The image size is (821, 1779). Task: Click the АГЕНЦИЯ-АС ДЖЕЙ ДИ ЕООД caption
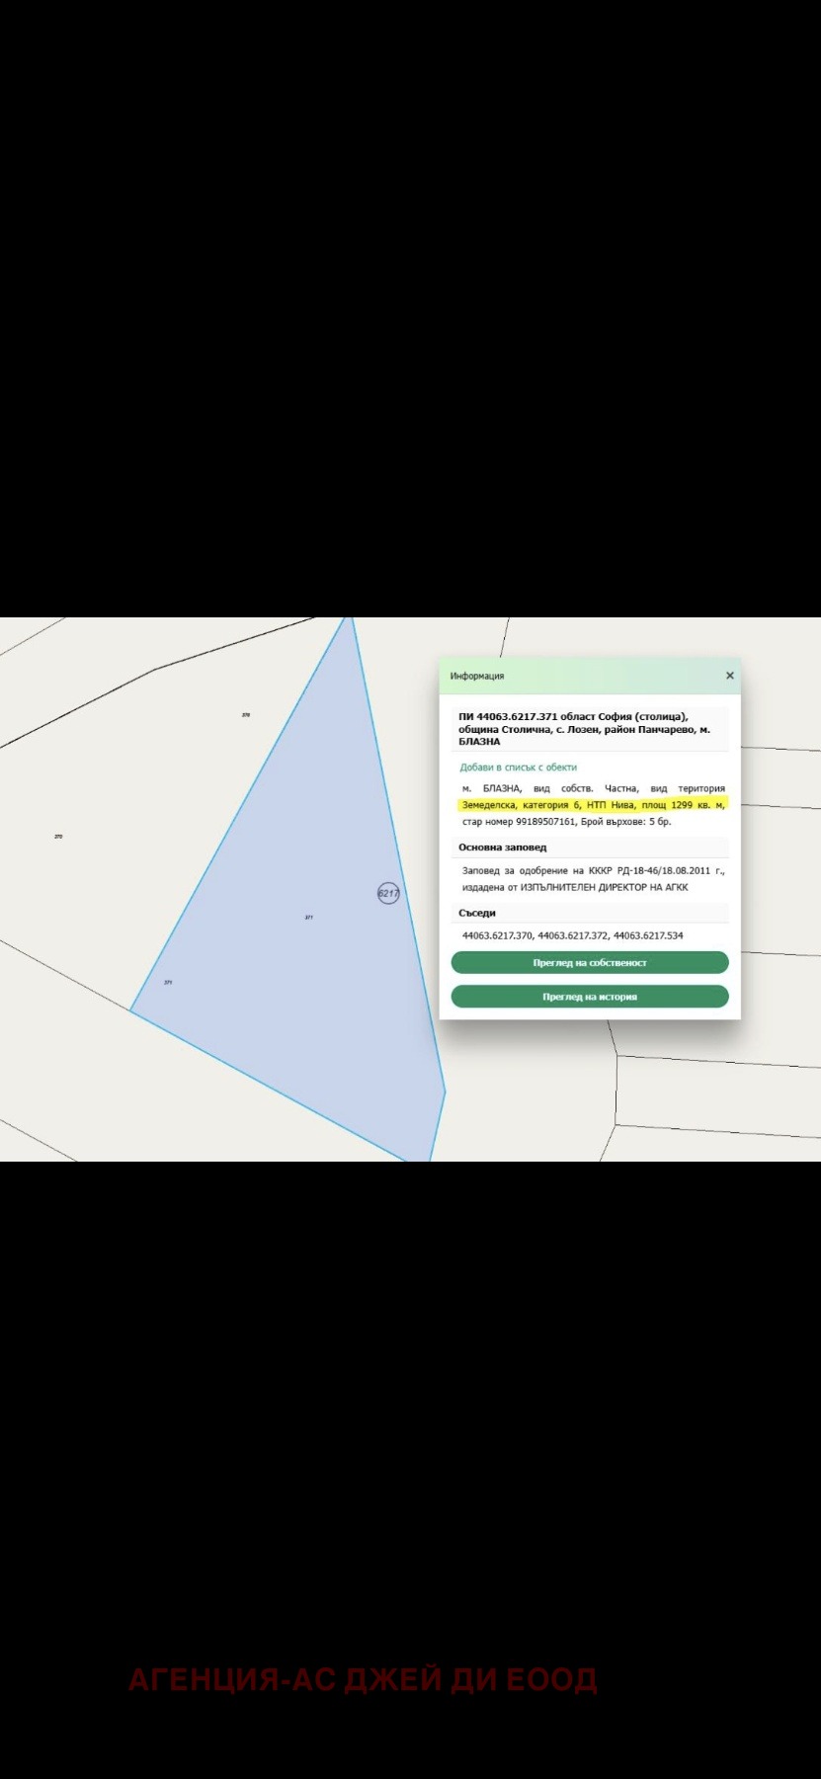tap(363, 1679)
